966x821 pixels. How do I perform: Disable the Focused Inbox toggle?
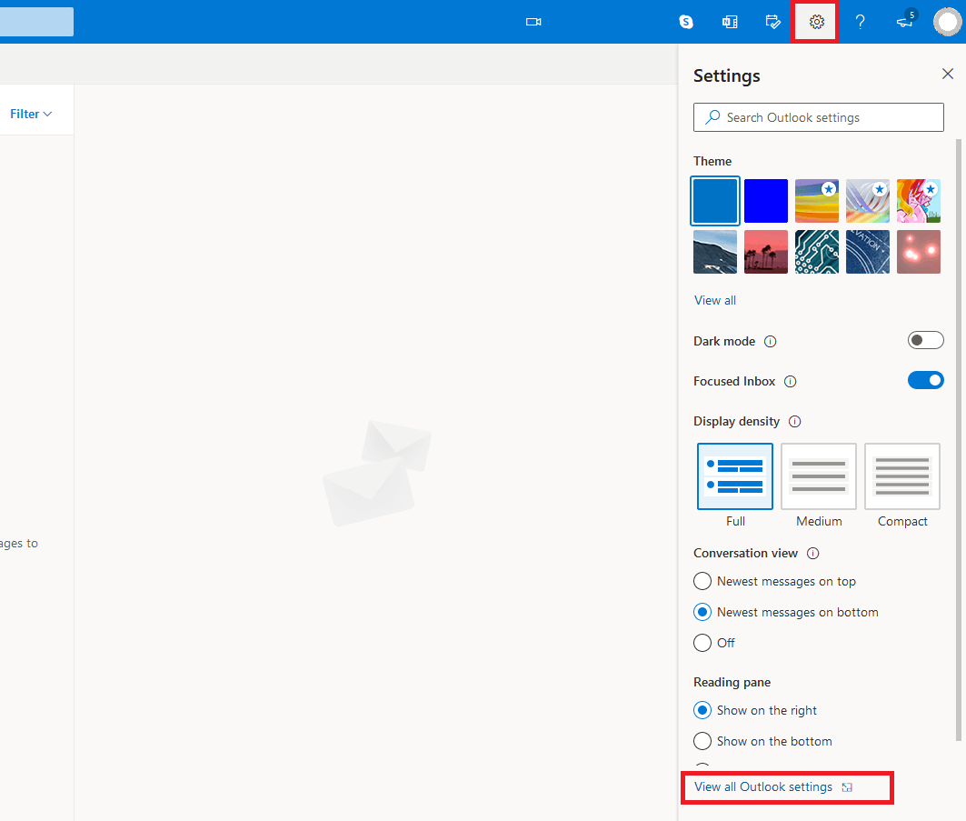tap(925, 380)
